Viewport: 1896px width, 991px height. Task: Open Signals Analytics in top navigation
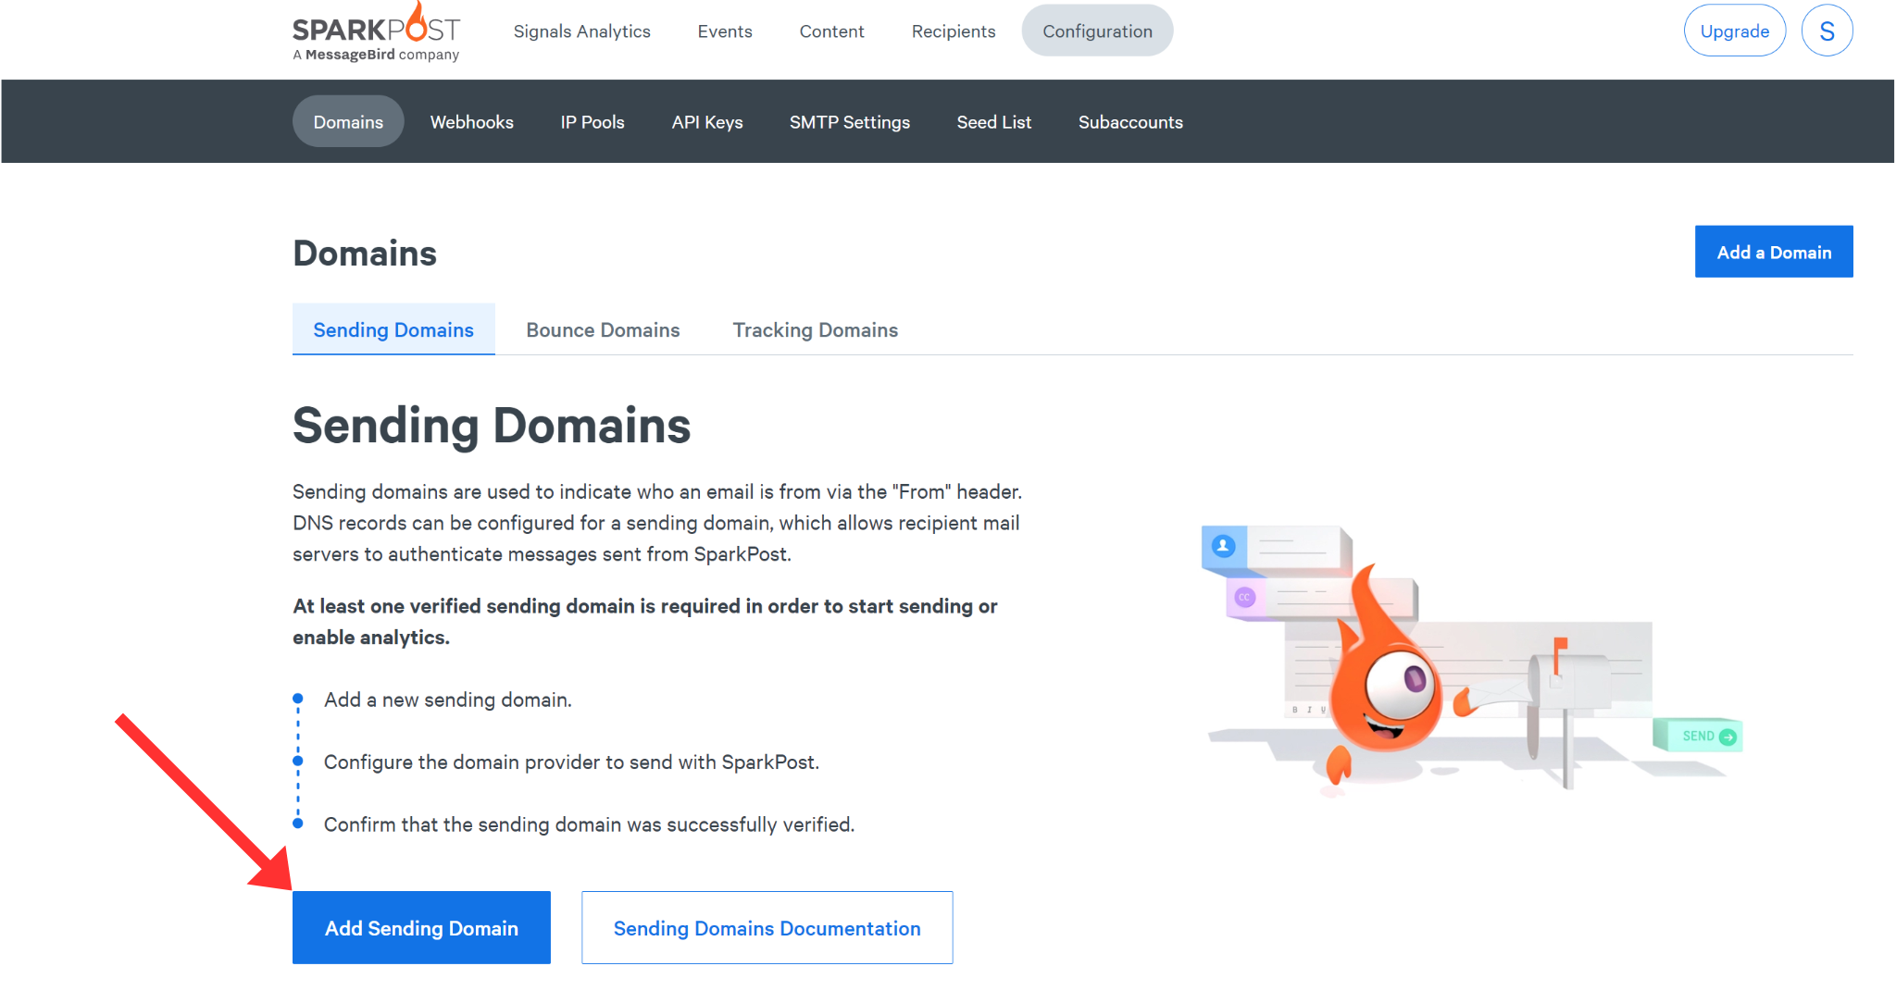pyautogui.click(x=581, y=31)
